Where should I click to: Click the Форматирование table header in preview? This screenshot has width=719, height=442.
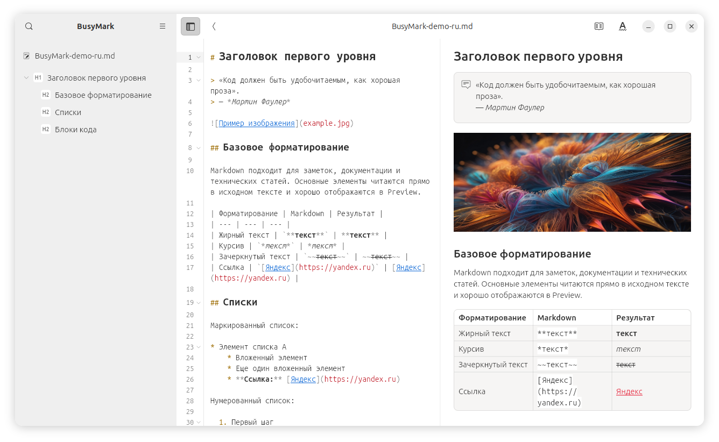(x=492, y=318)
